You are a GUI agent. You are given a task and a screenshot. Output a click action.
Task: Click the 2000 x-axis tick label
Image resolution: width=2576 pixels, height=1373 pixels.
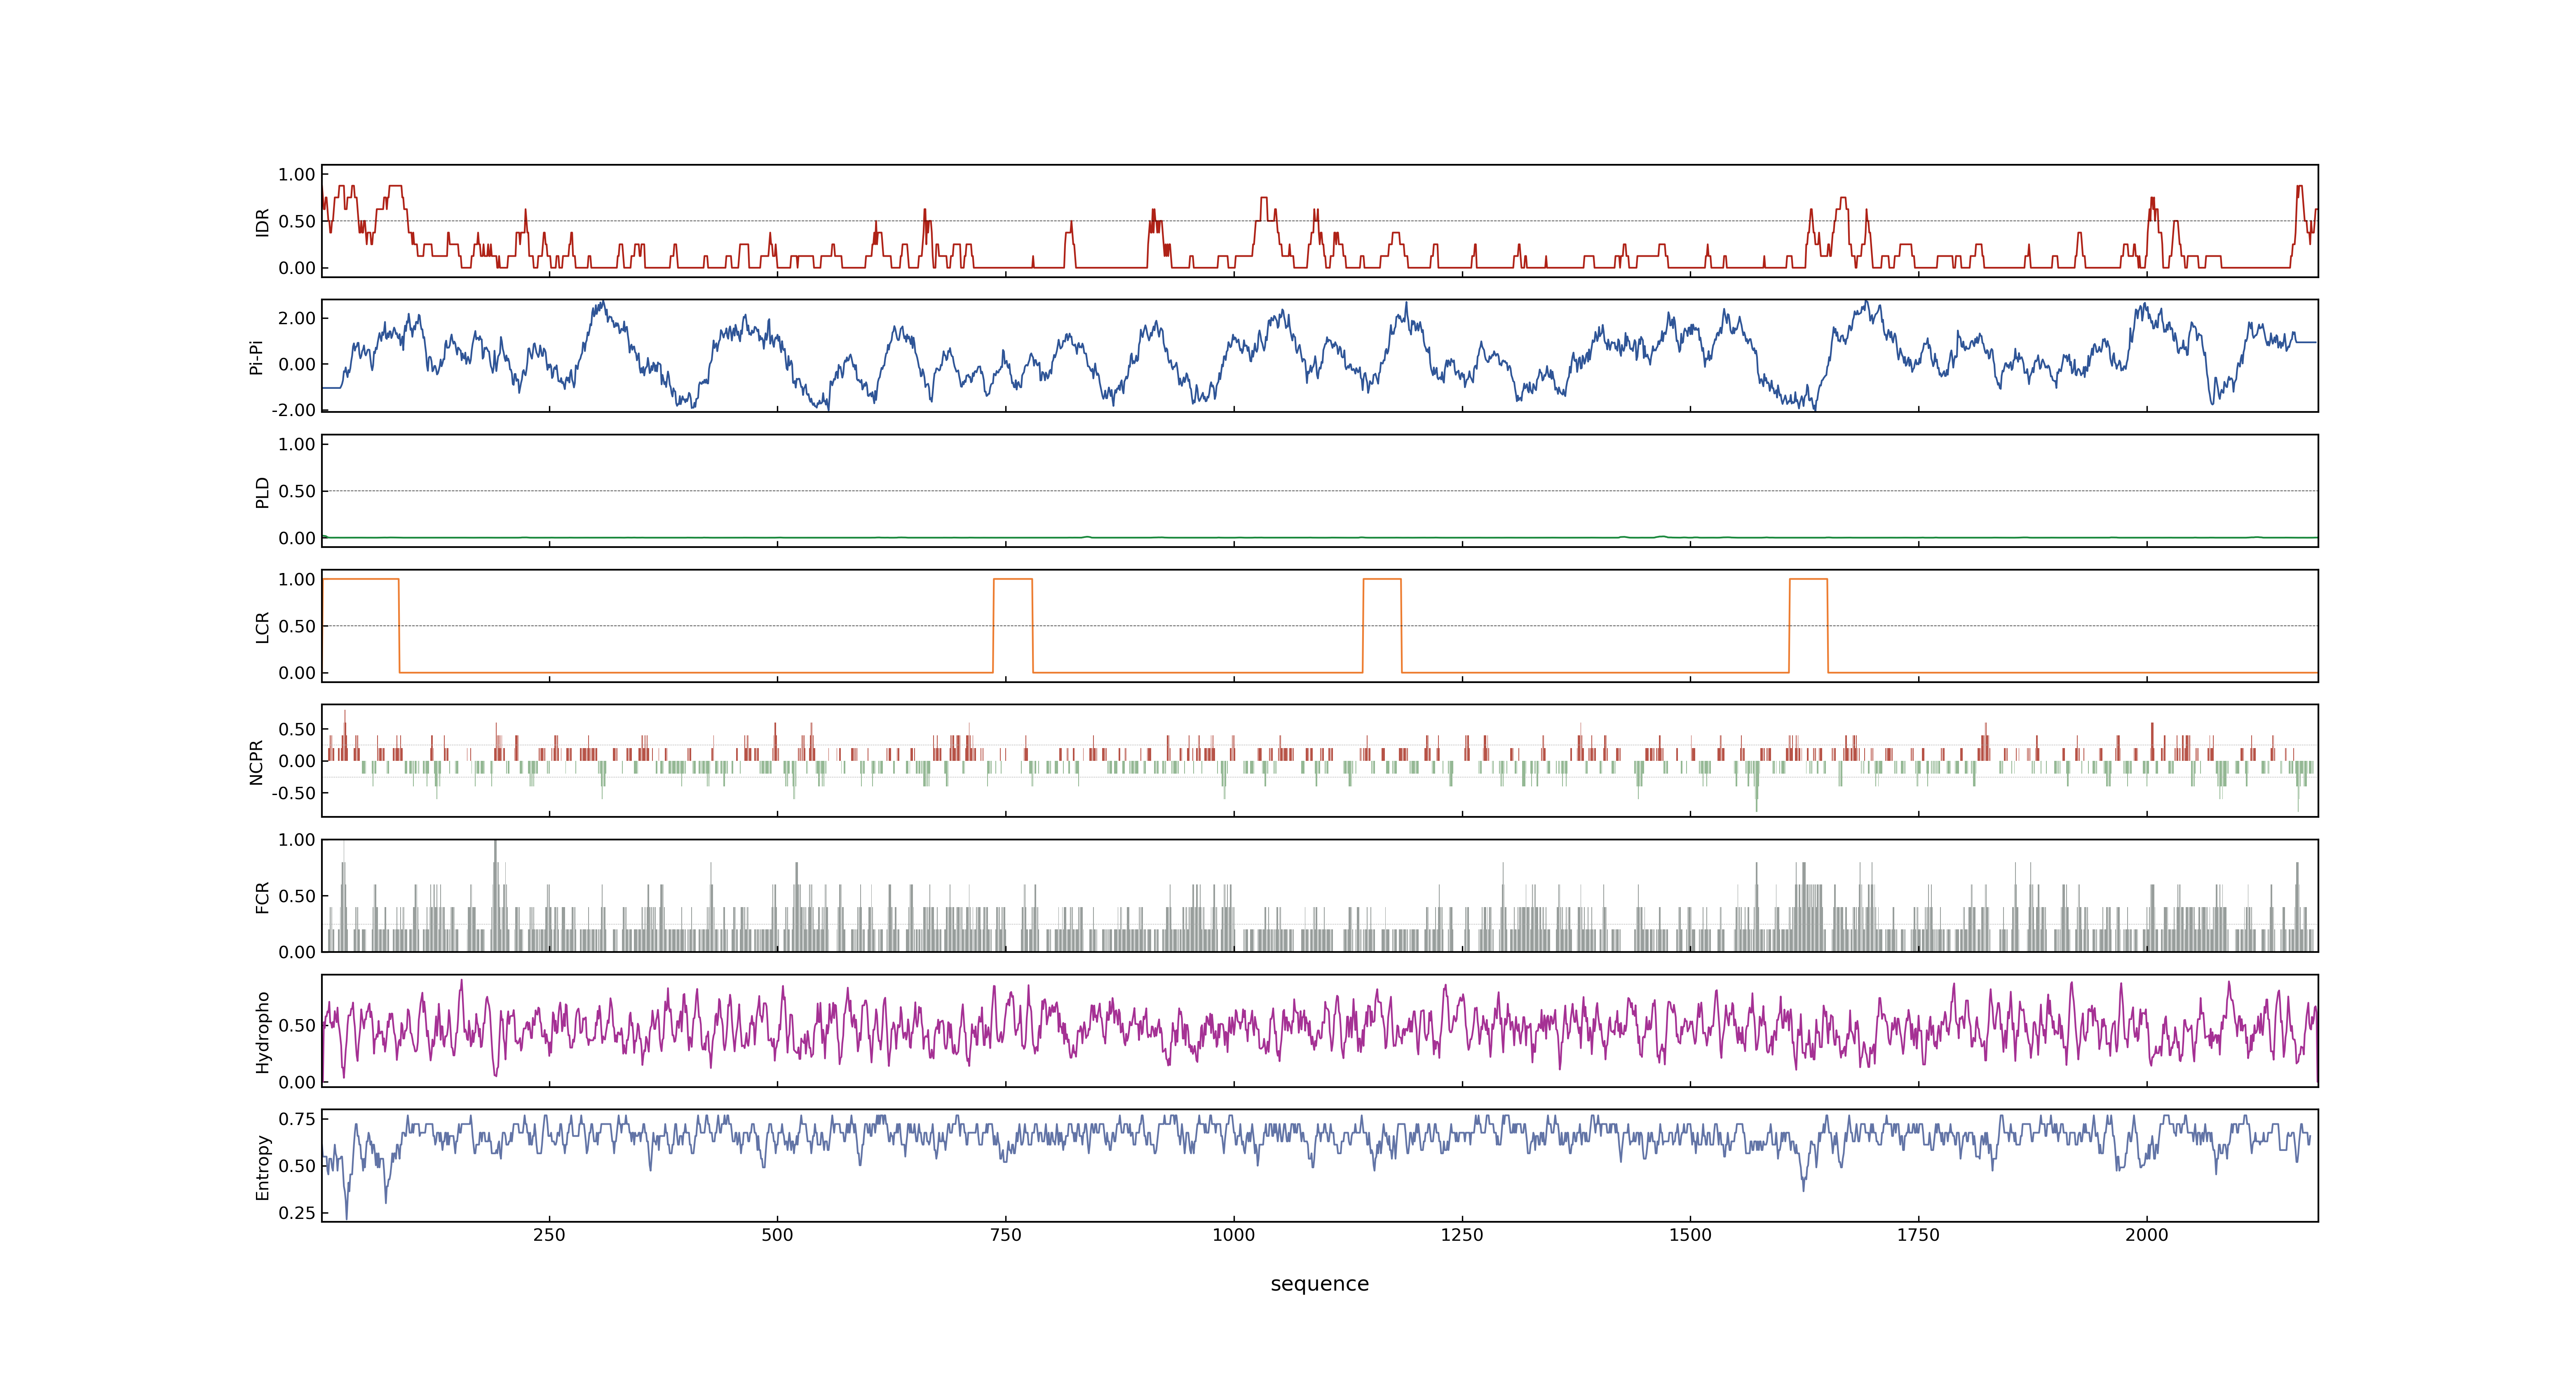click(2146, 1234)
